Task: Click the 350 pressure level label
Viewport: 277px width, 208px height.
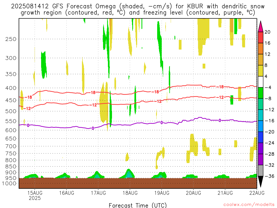Action: pos(11,74)
